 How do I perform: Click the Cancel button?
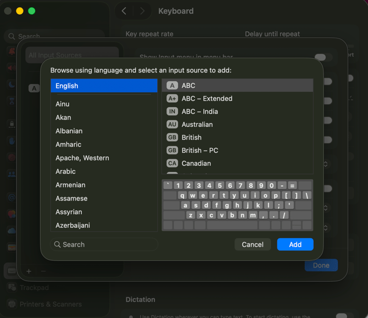coord(253,244)
